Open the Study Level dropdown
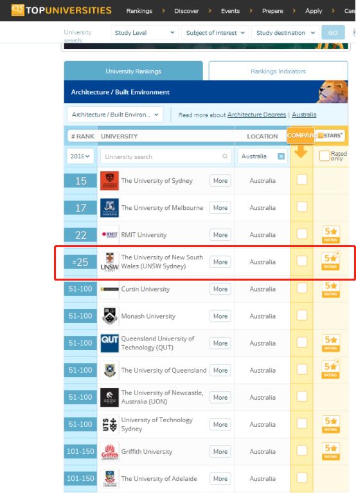The height and width of the screenshot is (493, 356). click(x=145, y=33)
